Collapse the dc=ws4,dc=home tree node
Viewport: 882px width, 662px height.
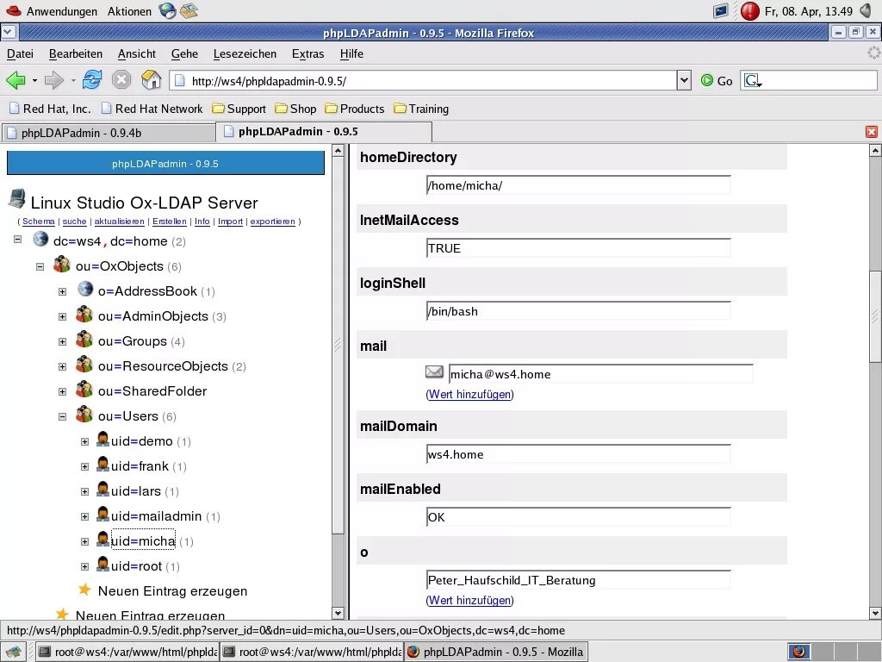click(x=17, y=240)
